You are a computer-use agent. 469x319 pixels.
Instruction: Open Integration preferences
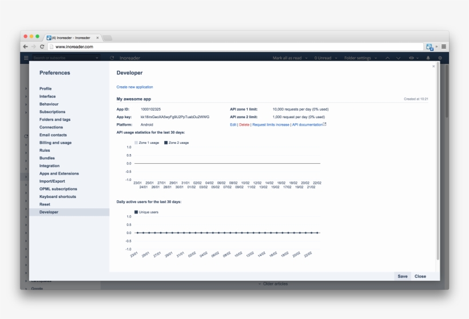(x=49, y=165)
